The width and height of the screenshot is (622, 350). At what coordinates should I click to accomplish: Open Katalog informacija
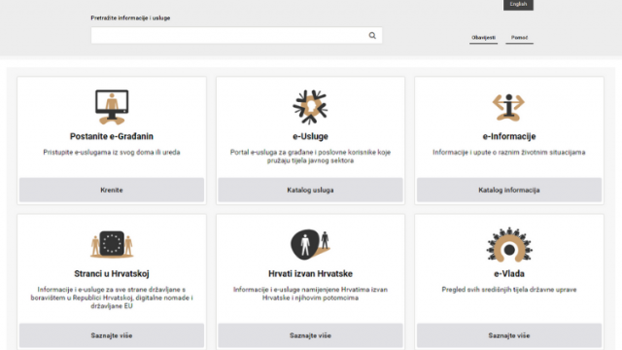[509, 191]
